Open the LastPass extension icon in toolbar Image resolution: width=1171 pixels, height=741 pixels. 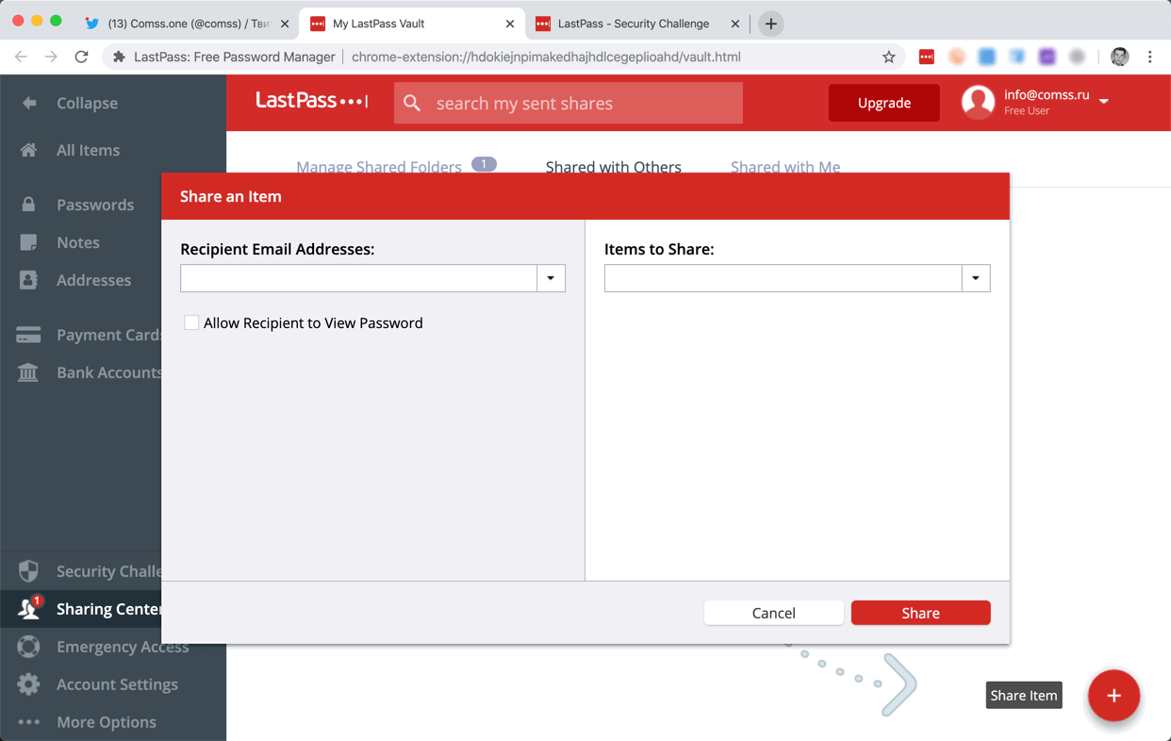click(x=927, y=57)
